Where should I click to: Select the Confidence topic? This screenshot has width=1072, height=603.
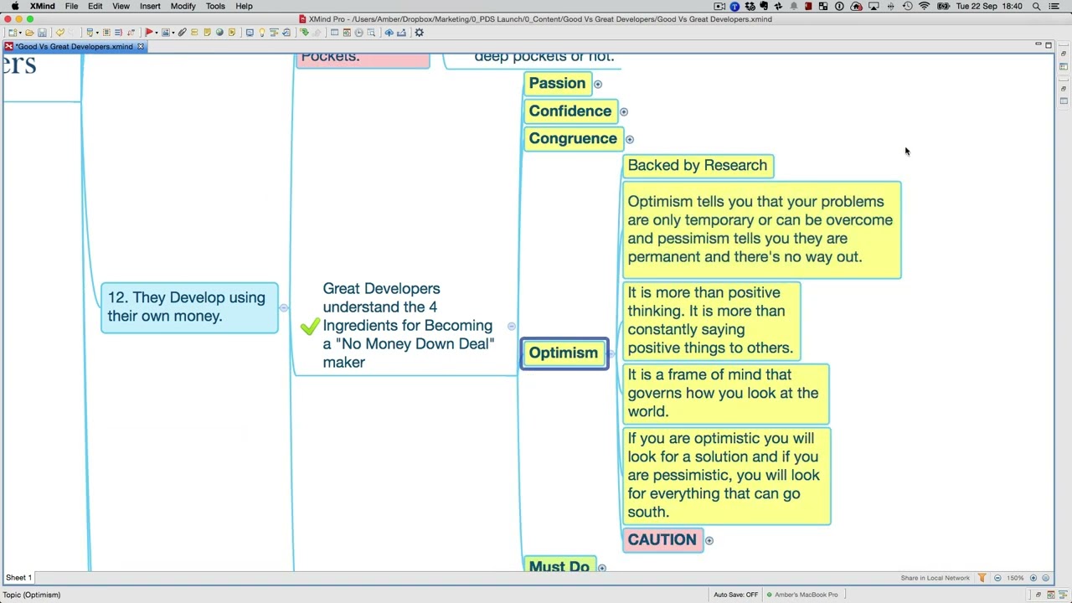[x=570, y=111]
